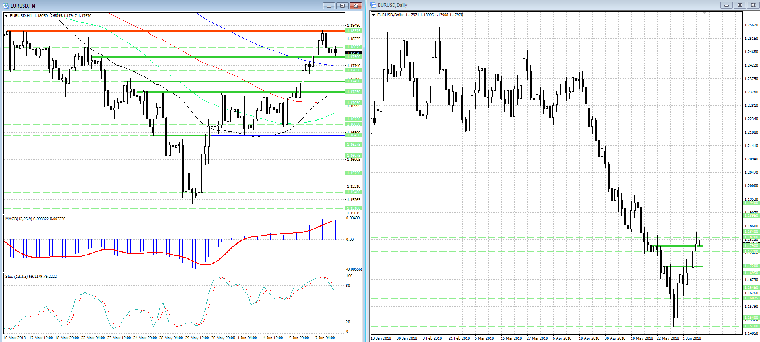Click the black 1.17970 current price label in H4
Viewport: 760px width, 342px height.
click(x=353, y=53)
